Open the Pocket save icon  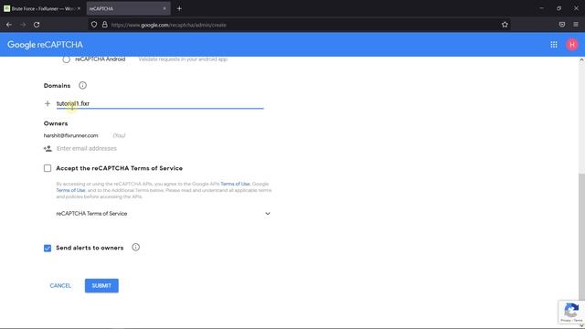pos(562,25)
